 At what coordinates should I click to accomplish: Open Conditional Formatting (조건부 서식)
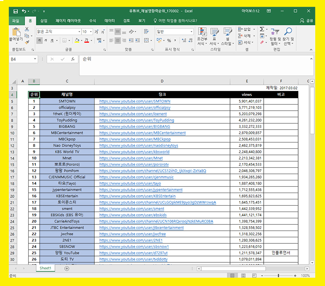click(x=202, y=36)
